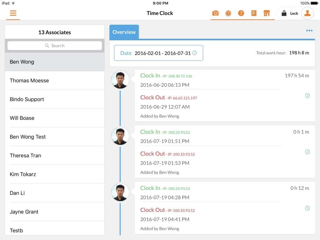Open the user profile icon
Image resolution: width=320 pixels, height=240 pixels.
pyautogui.click(x=307, y=13)
